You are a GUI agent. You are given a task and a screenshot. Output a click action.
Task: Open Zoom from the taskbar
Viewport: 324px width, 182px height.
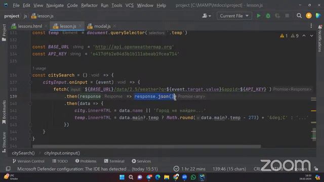[184, 177]
